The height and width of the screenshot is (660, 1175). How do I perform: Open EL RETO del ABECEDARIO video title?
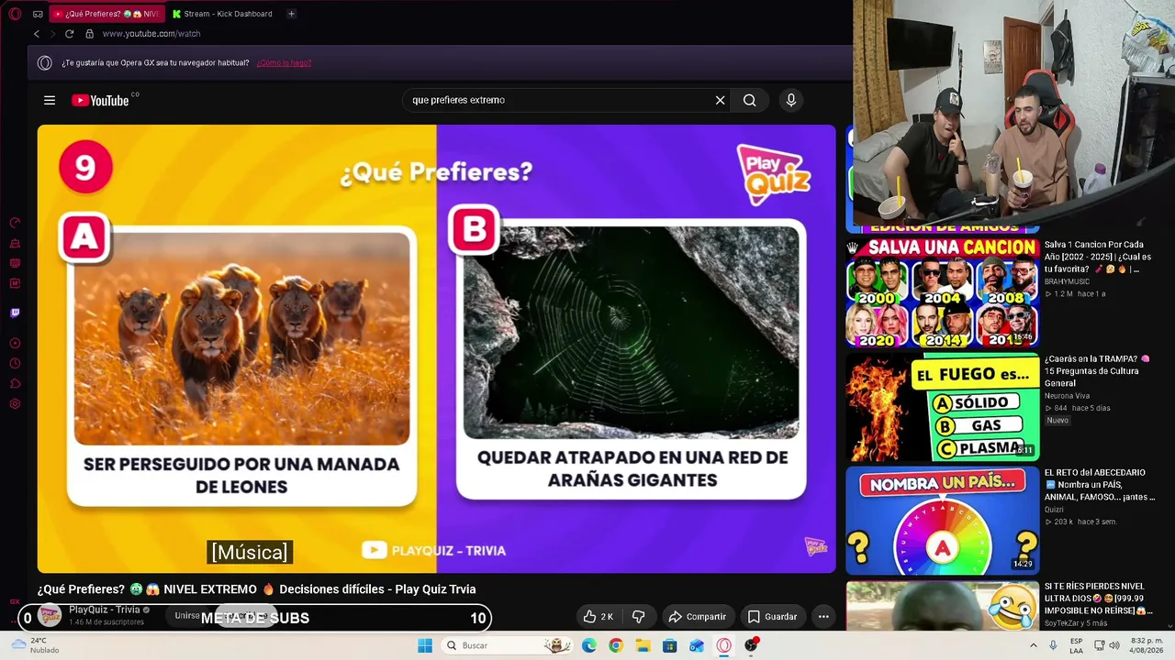coord(1100,485)
